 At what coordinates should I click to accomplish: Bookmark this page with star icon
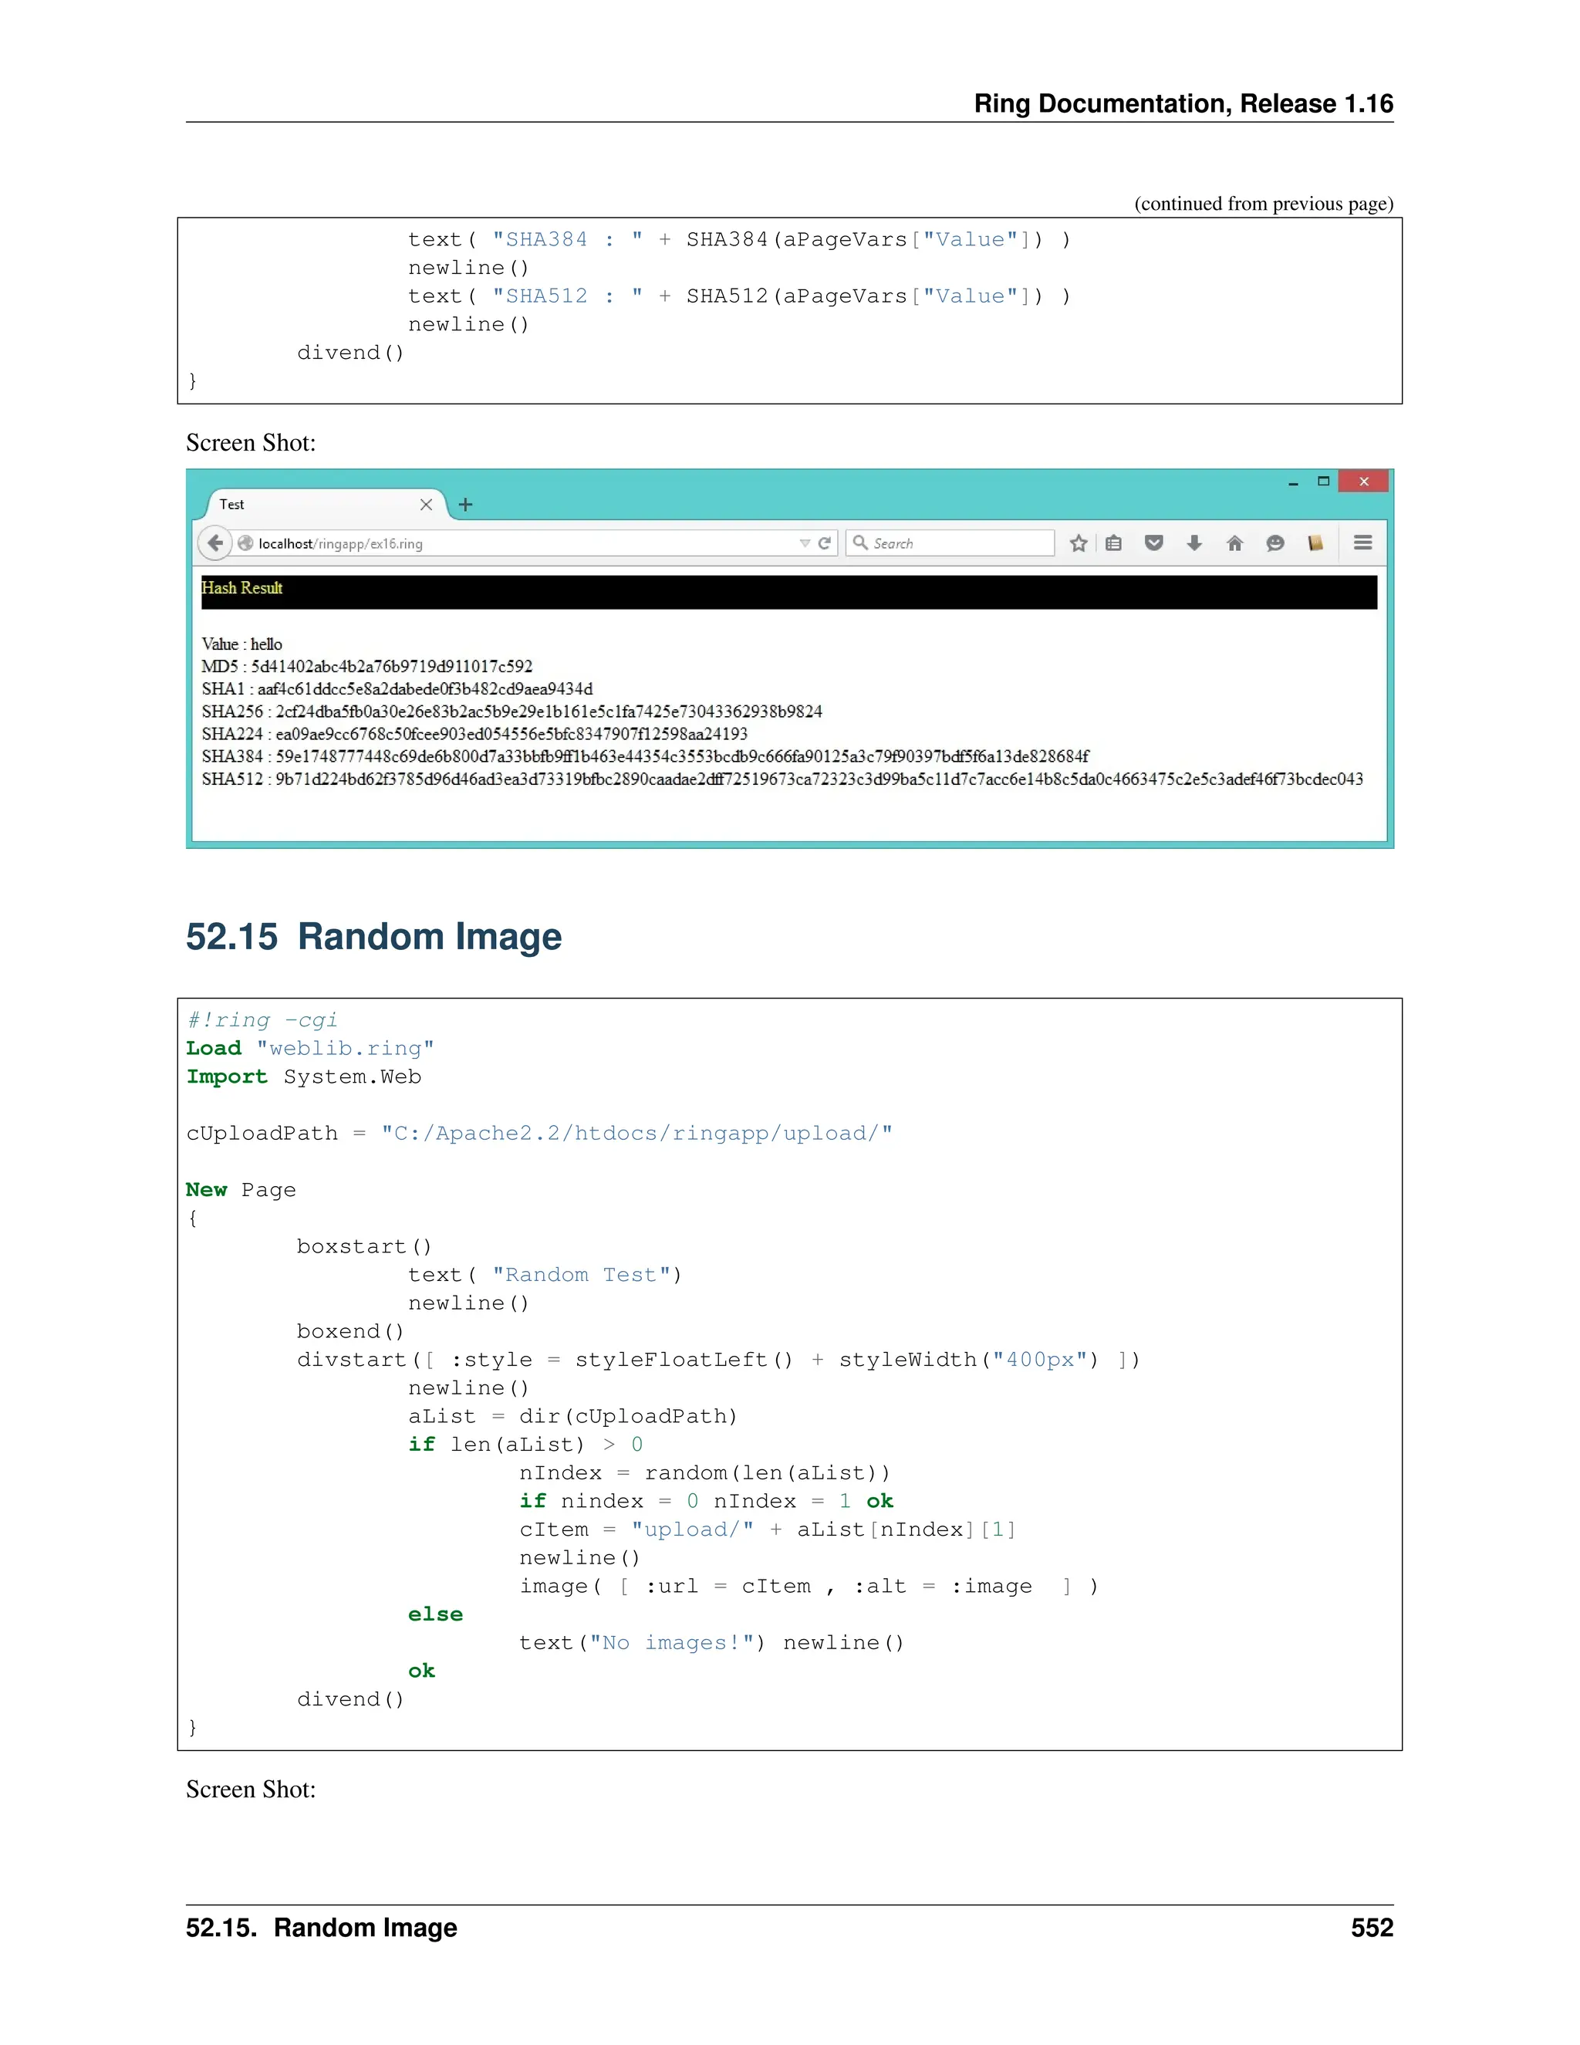pyautogui.click(x=1079, y=543)
